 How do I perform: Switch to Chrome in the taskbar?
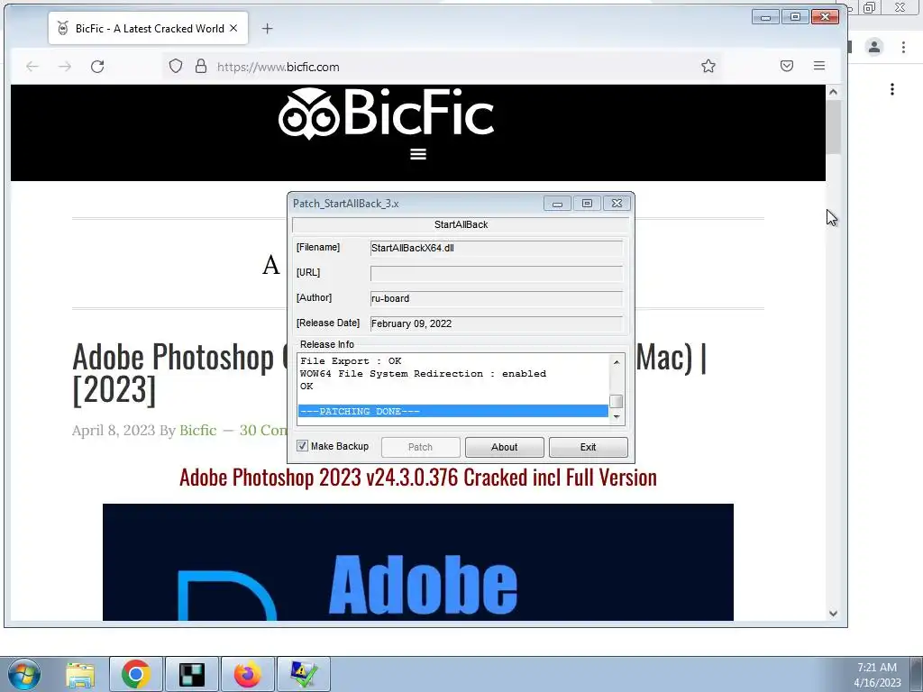tap(136, 674)
